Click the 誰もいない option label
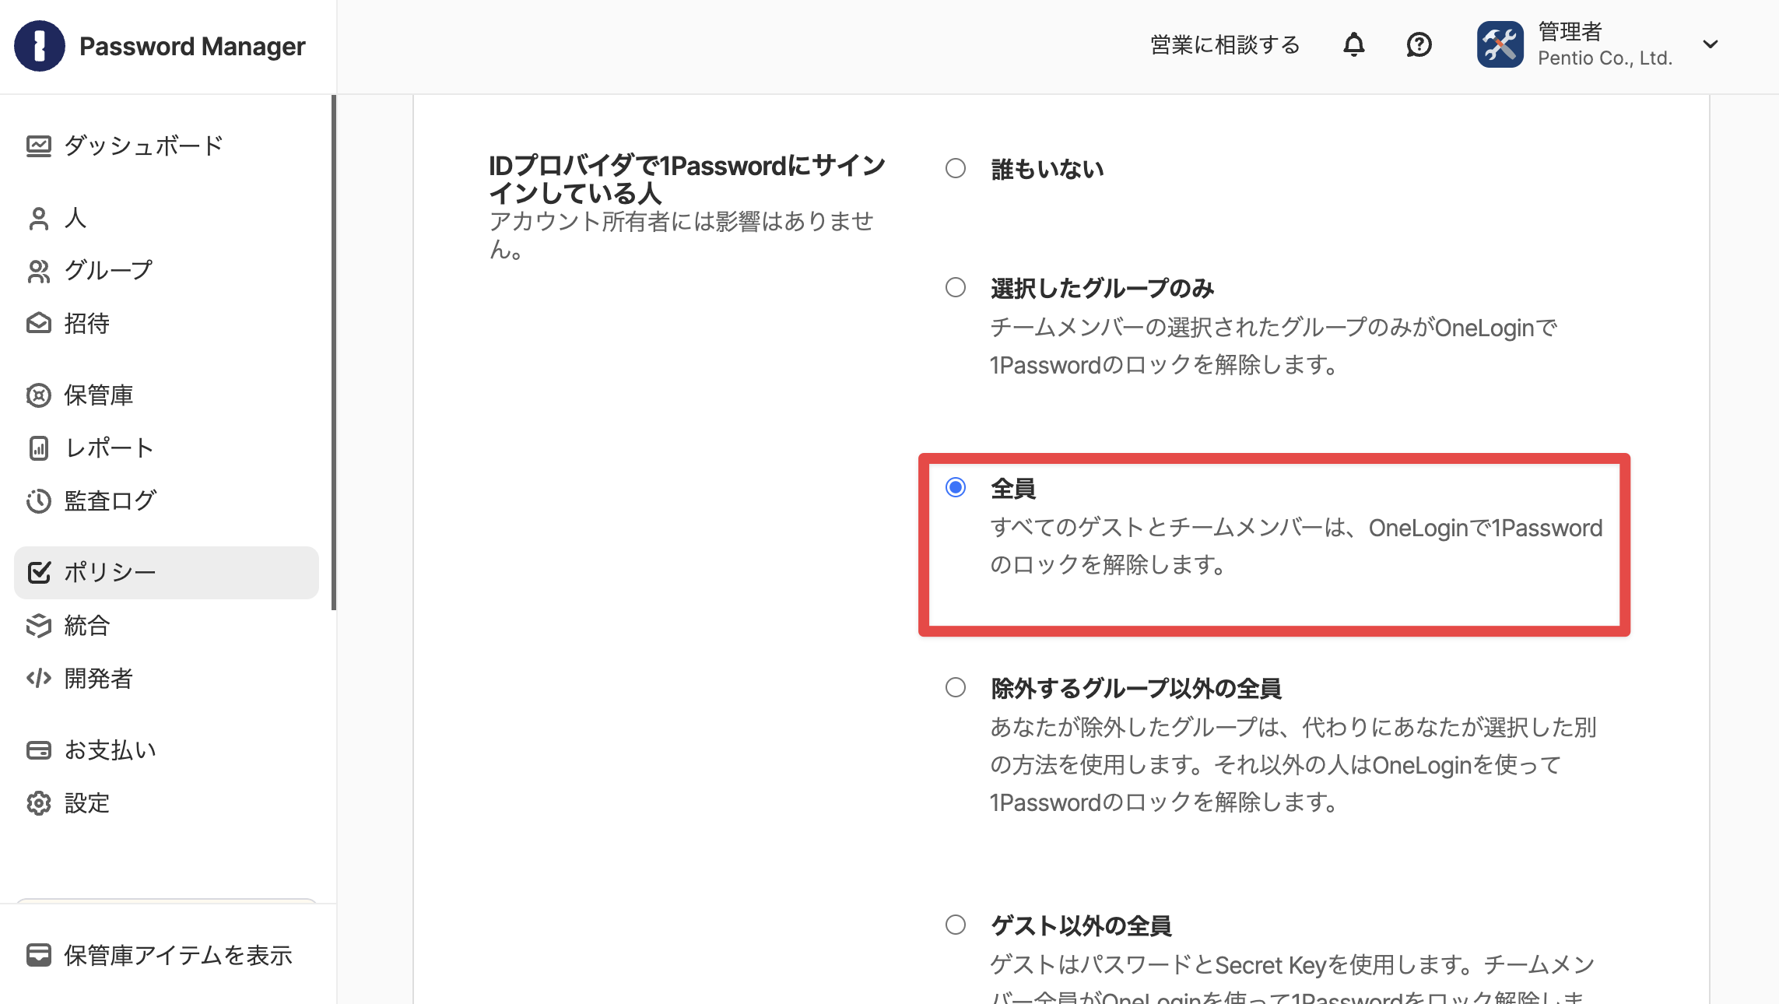 [1047, 169]
